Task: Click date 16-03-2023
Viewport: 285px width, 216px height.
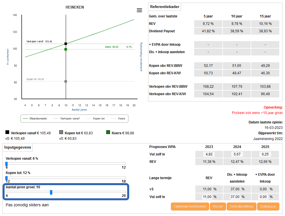Action: pos(274,128)
